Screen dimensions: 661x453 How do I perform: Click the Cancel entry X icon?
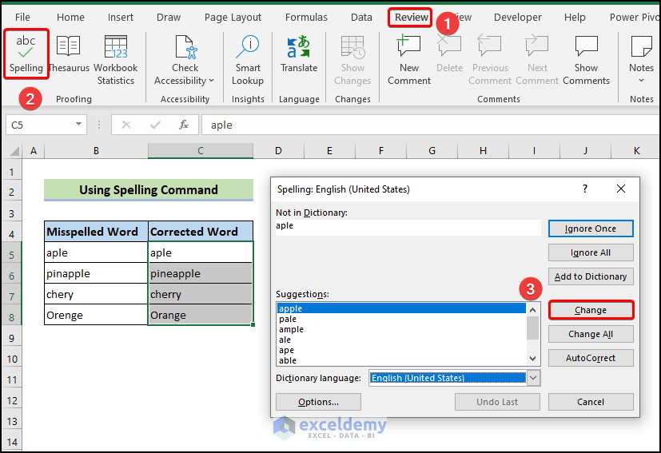coord(126,125)
